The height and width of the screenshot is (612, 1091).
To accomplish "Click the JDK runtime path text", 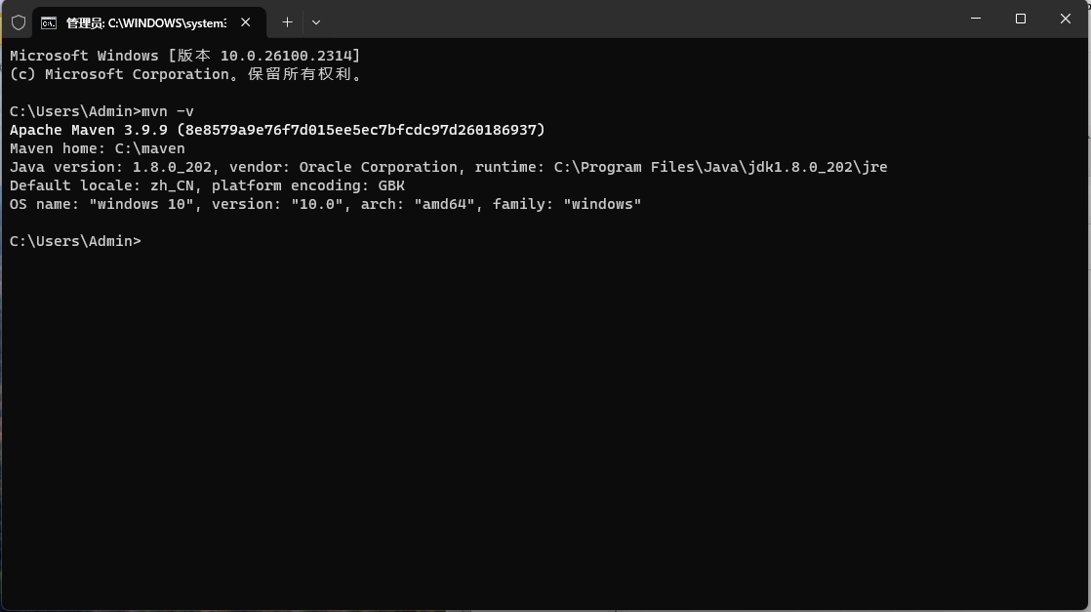I will pyautogui.click(x=720, y=167).
